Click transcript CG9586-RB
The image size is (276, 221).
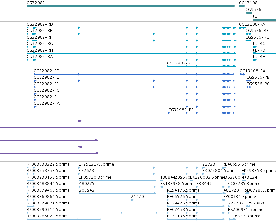coord(248,34)
